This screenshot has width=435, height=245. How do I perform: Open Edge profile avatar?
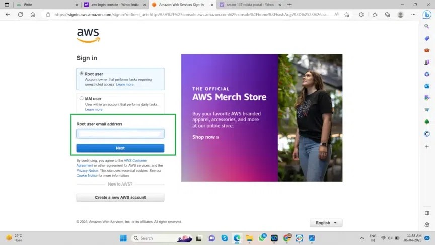[x=400, y=15]
